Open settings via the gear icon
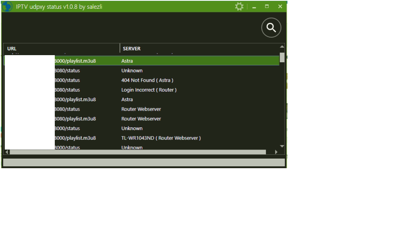 click(x=239, y=7)
